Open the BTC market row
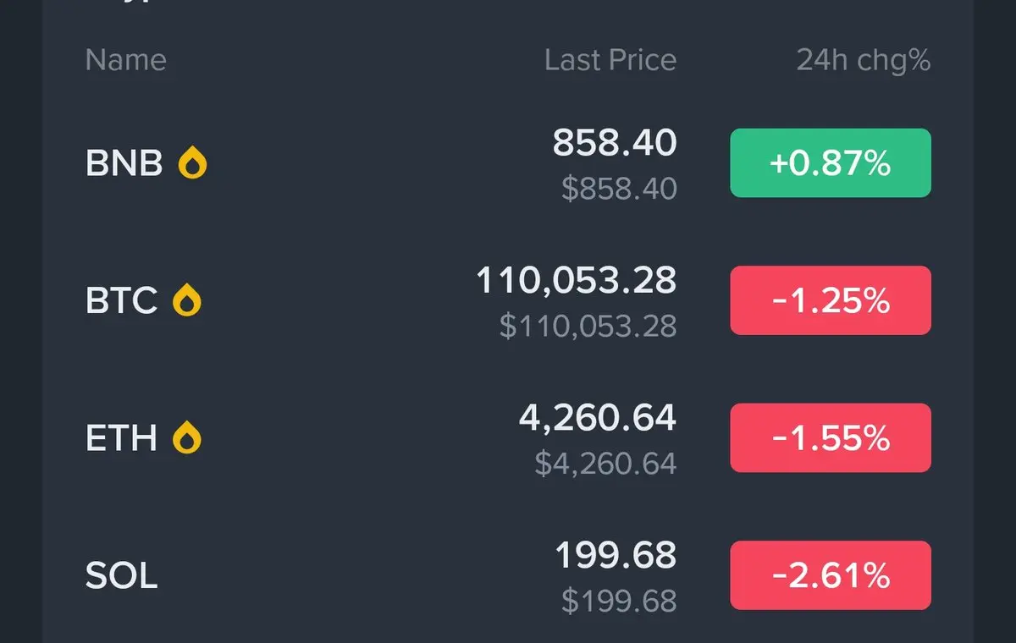 point(508,300)
